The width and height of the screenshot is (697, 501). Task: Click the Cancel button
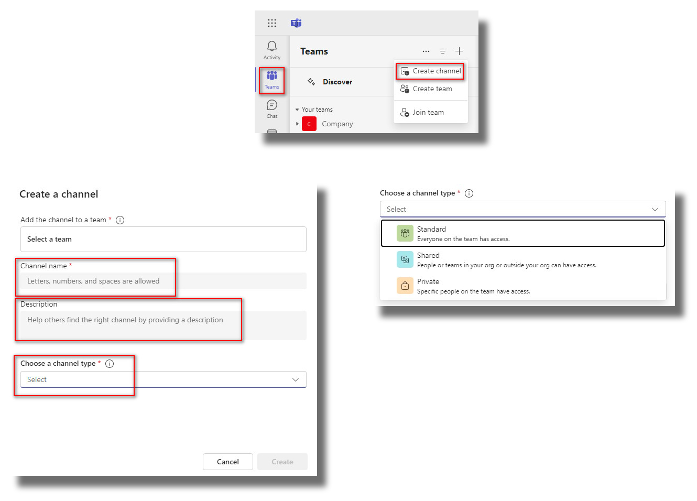point(228,462)
